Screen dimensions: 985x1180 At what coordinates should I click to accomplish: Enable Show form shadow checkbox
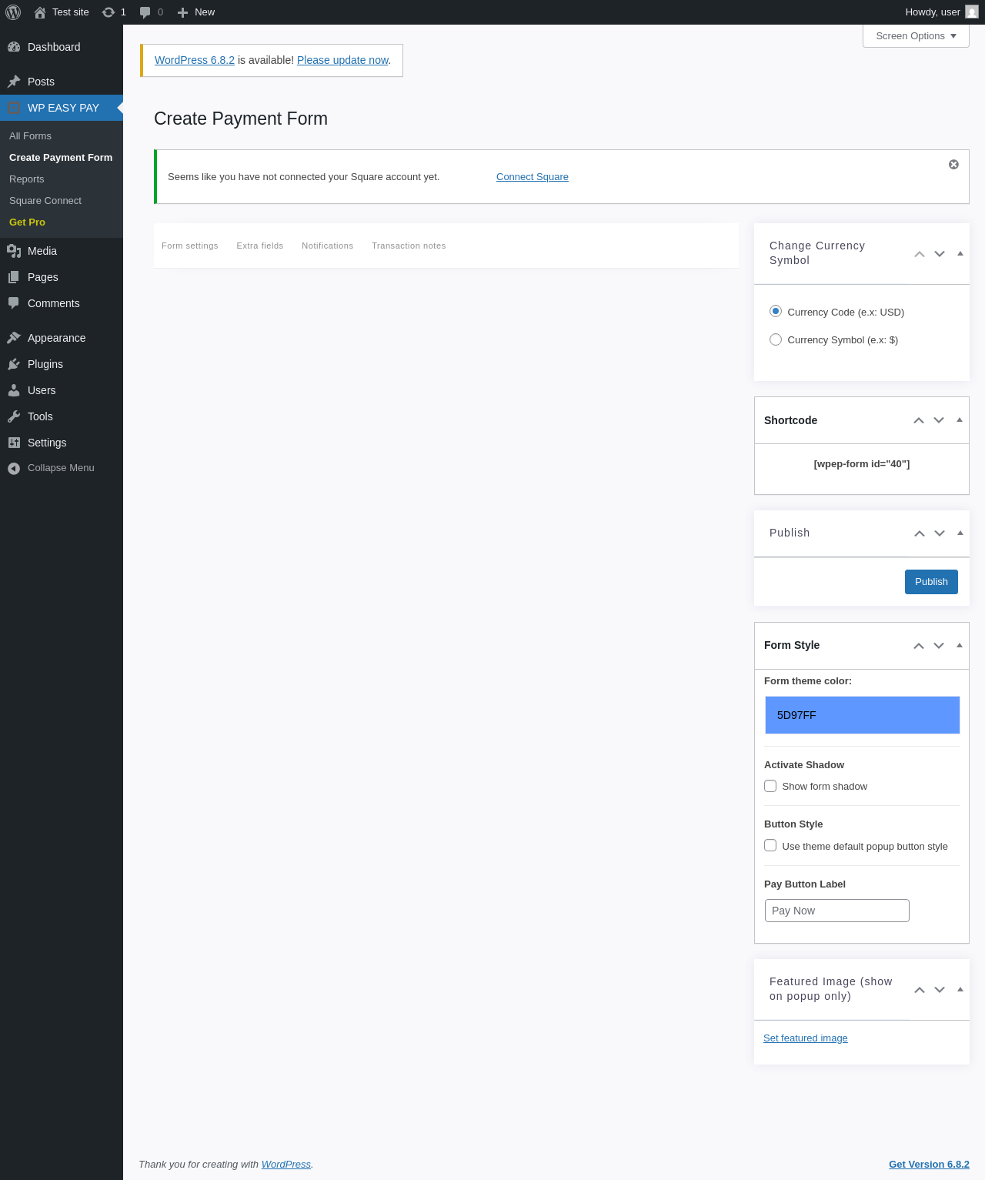pyautogui.click(x=770, y=786)
